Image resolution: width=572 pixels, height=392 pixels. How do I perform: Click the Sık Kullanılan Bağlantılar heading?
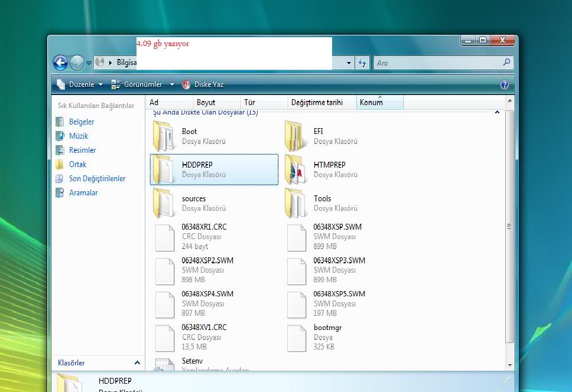(x=96, y=106)
